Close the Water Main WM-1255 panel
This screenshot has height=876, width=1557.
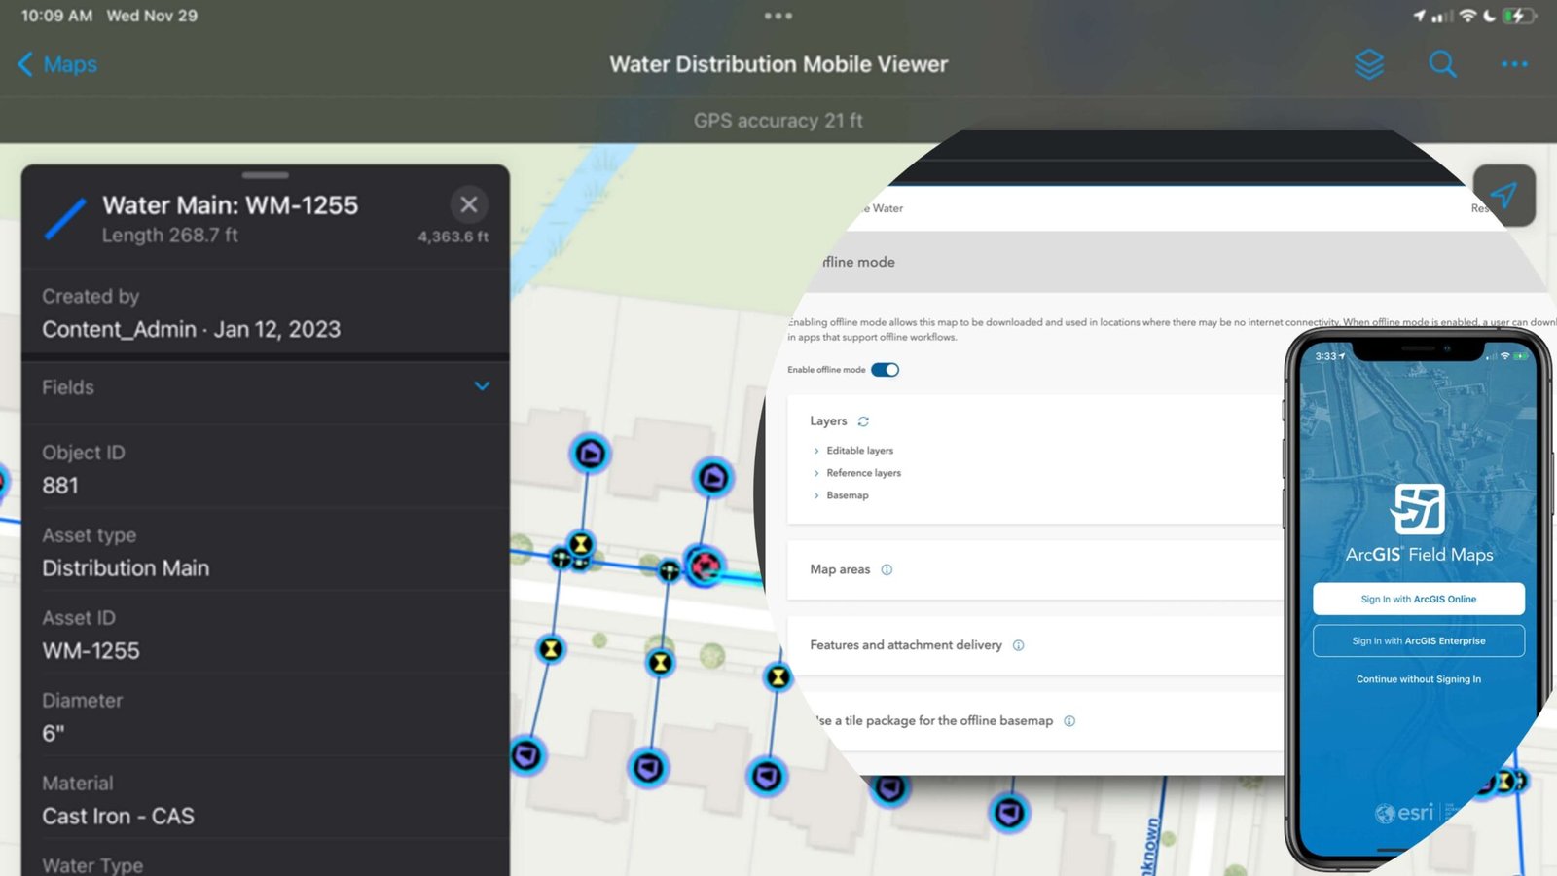[469, 204]
